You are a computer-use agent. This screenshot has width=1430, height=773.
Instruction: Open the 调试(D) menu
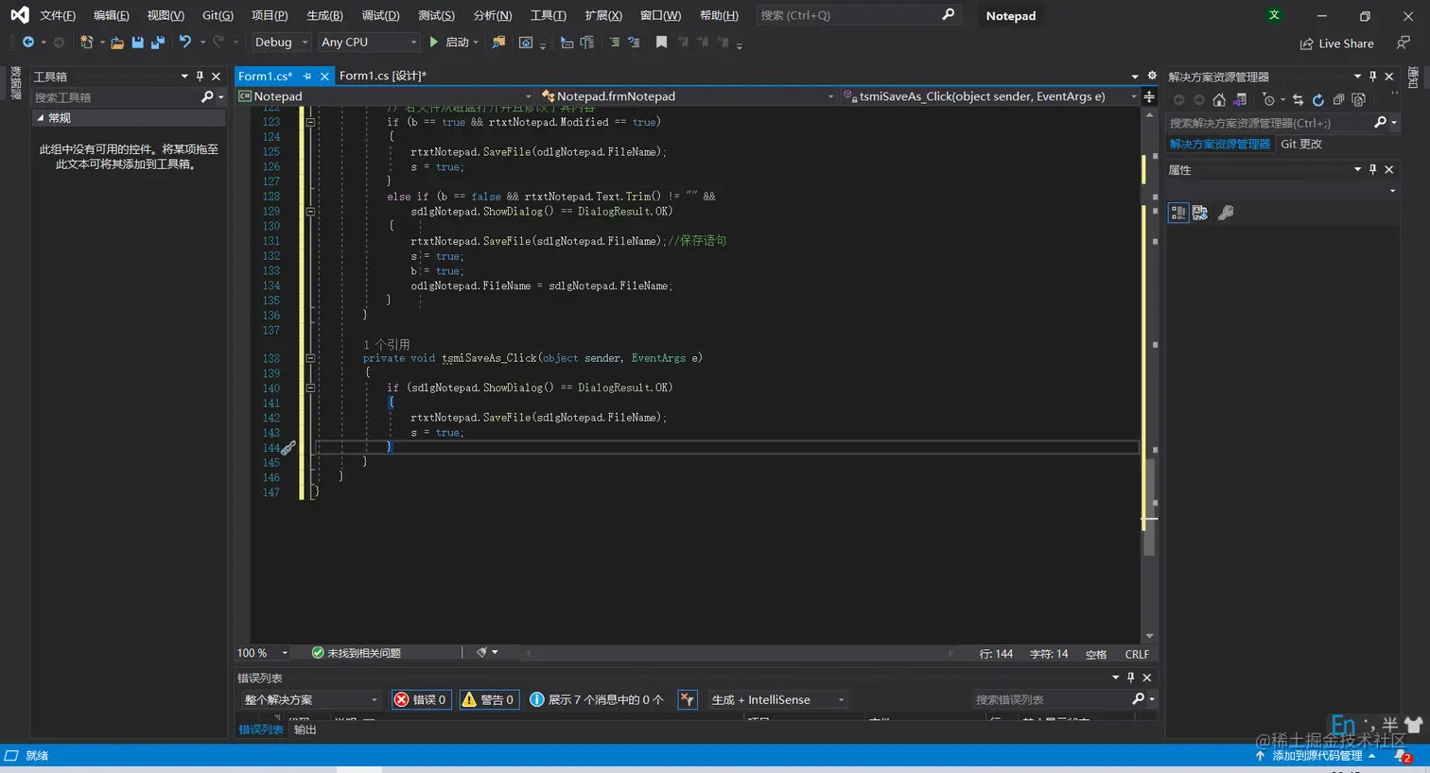[380, 15]
